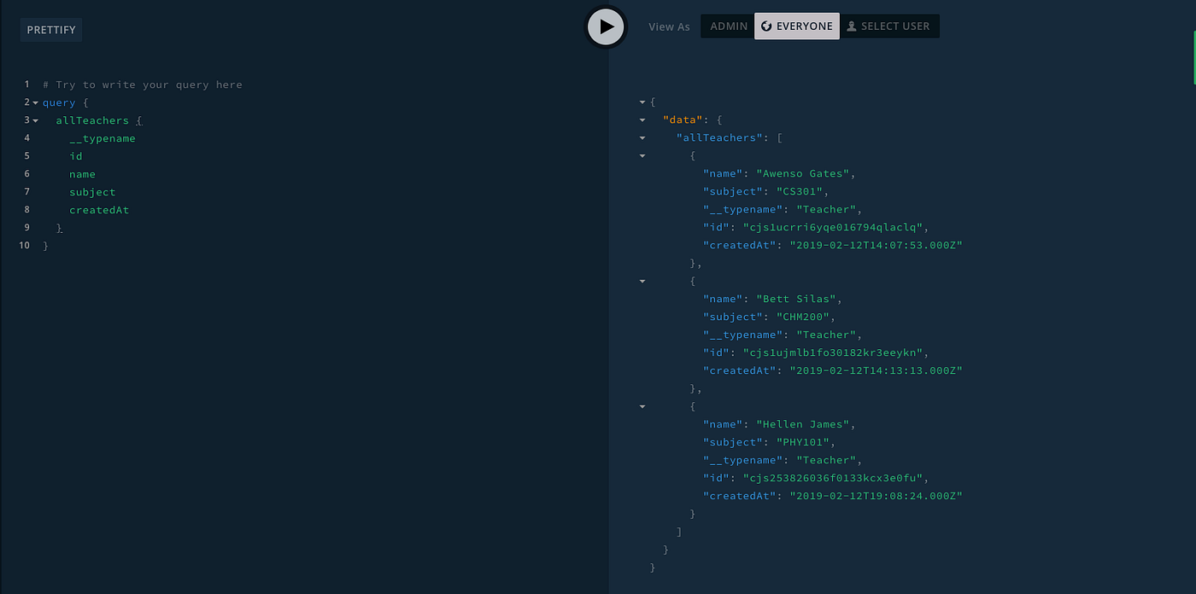Collapse the Awenso Gates teacher entry
1196x594 pixels.
[x=642, y=155]
